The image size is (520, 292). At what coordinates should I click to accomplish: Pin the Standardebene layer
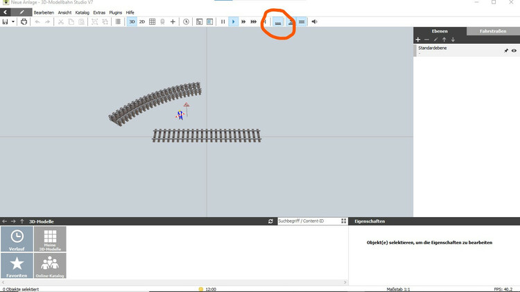coord(505,51)
